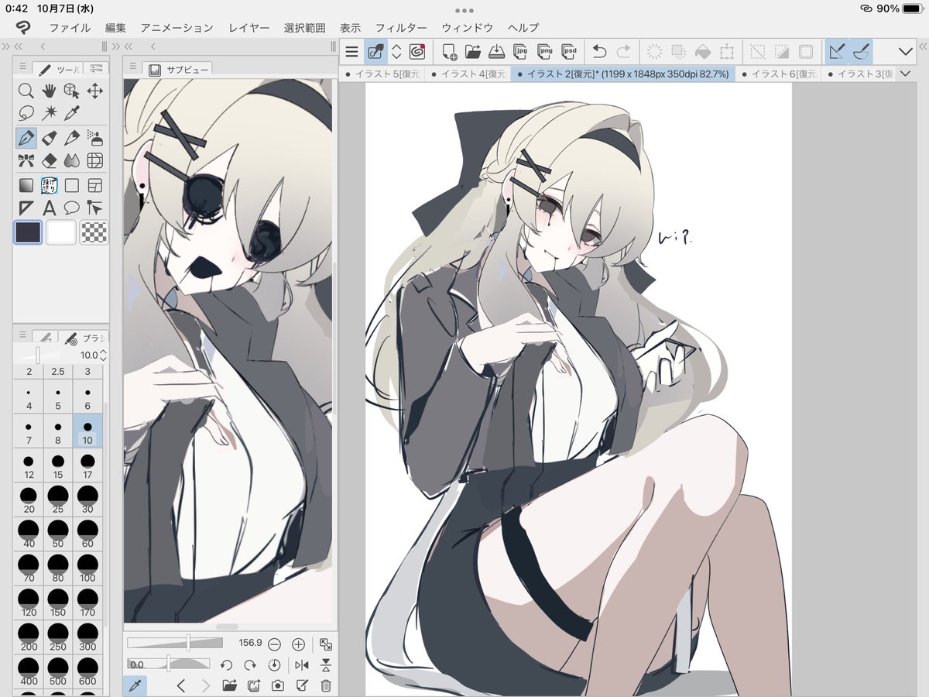The height and width of the screenshot is (697, 929).
Task: Select the Pen tool
Action: (26, 139)
